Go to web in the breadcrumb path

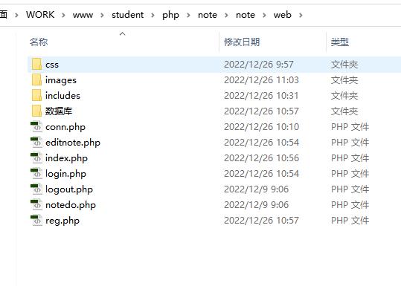[x=283, y=15]
